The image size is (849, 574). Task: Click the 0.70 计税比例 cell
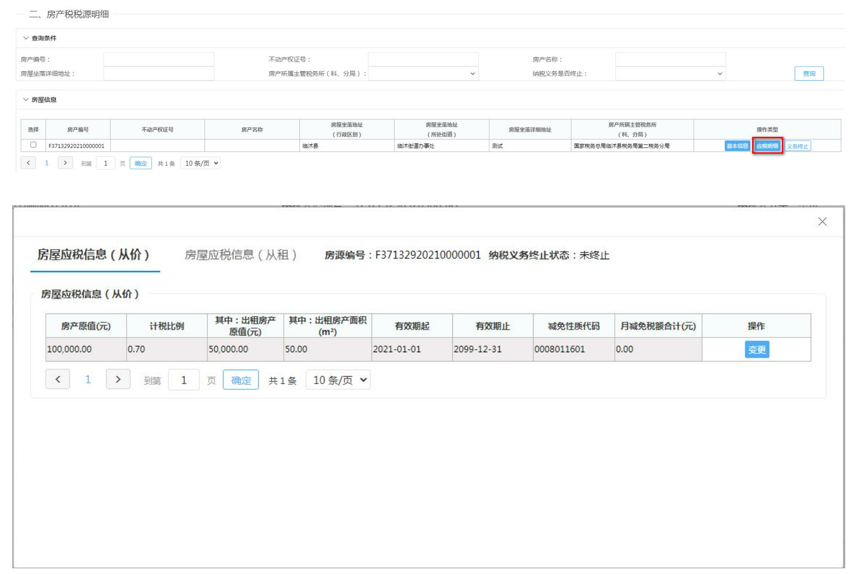(x=167, y=349)
